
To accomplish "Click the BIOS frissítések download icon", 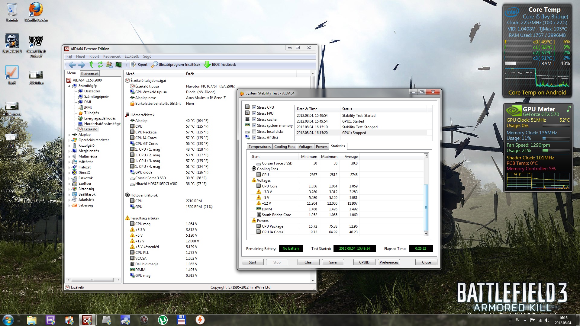I will pyautogui.click(x=207, y=64).
